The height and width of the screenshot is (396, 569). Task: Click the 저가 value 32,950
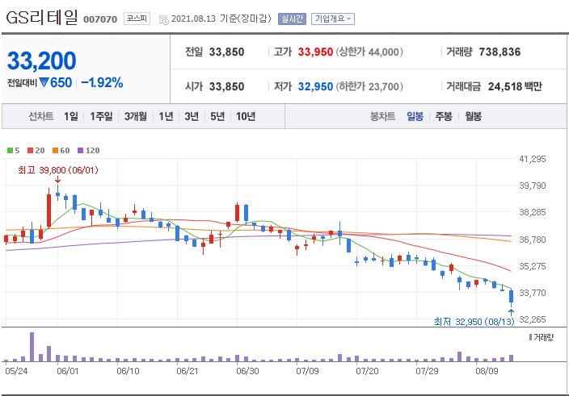click(315, 86)
